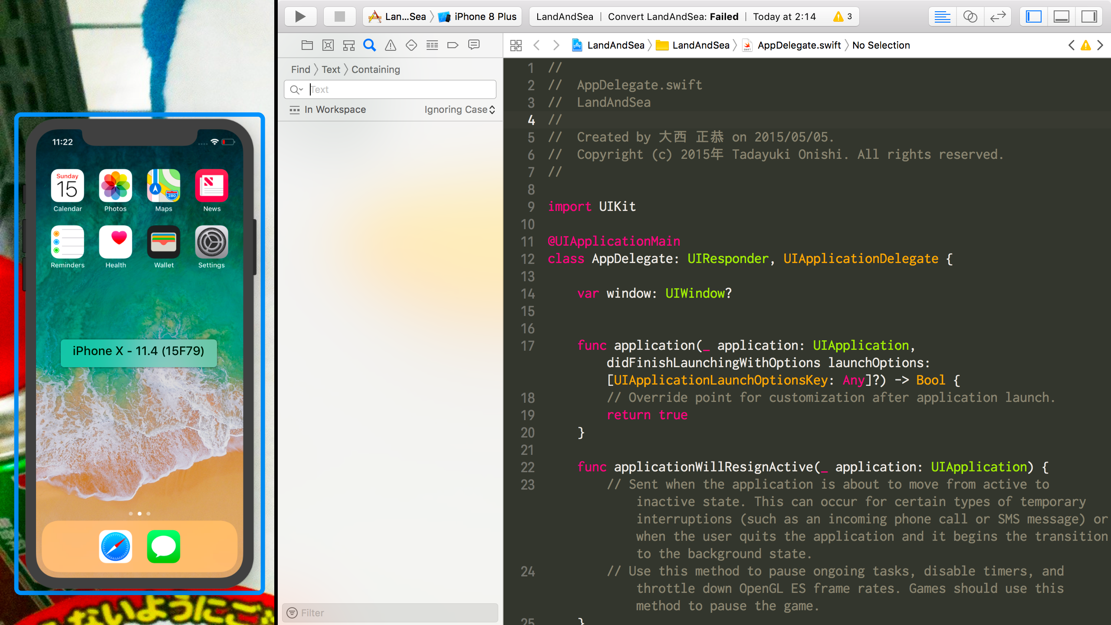The height and width of the screenshot is (625, 1111).
Task: Show the Standard editor
Action: 943,16
